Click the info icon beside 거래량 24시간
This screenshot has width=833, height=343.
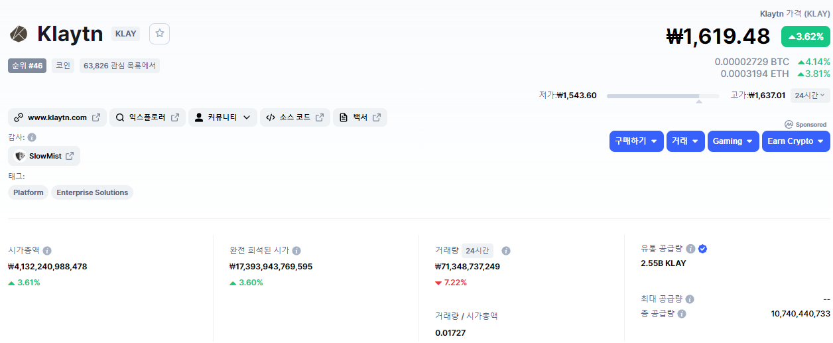pyautogui.click(x=506, y=251)
